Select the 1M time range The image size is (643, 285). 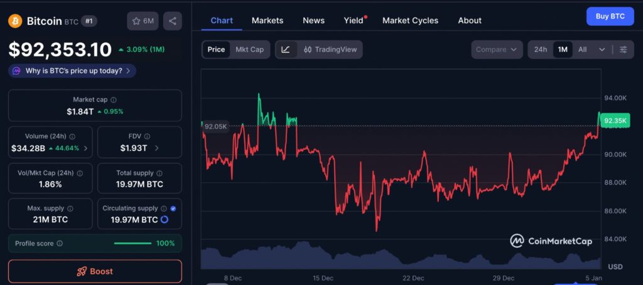point(563,49)
